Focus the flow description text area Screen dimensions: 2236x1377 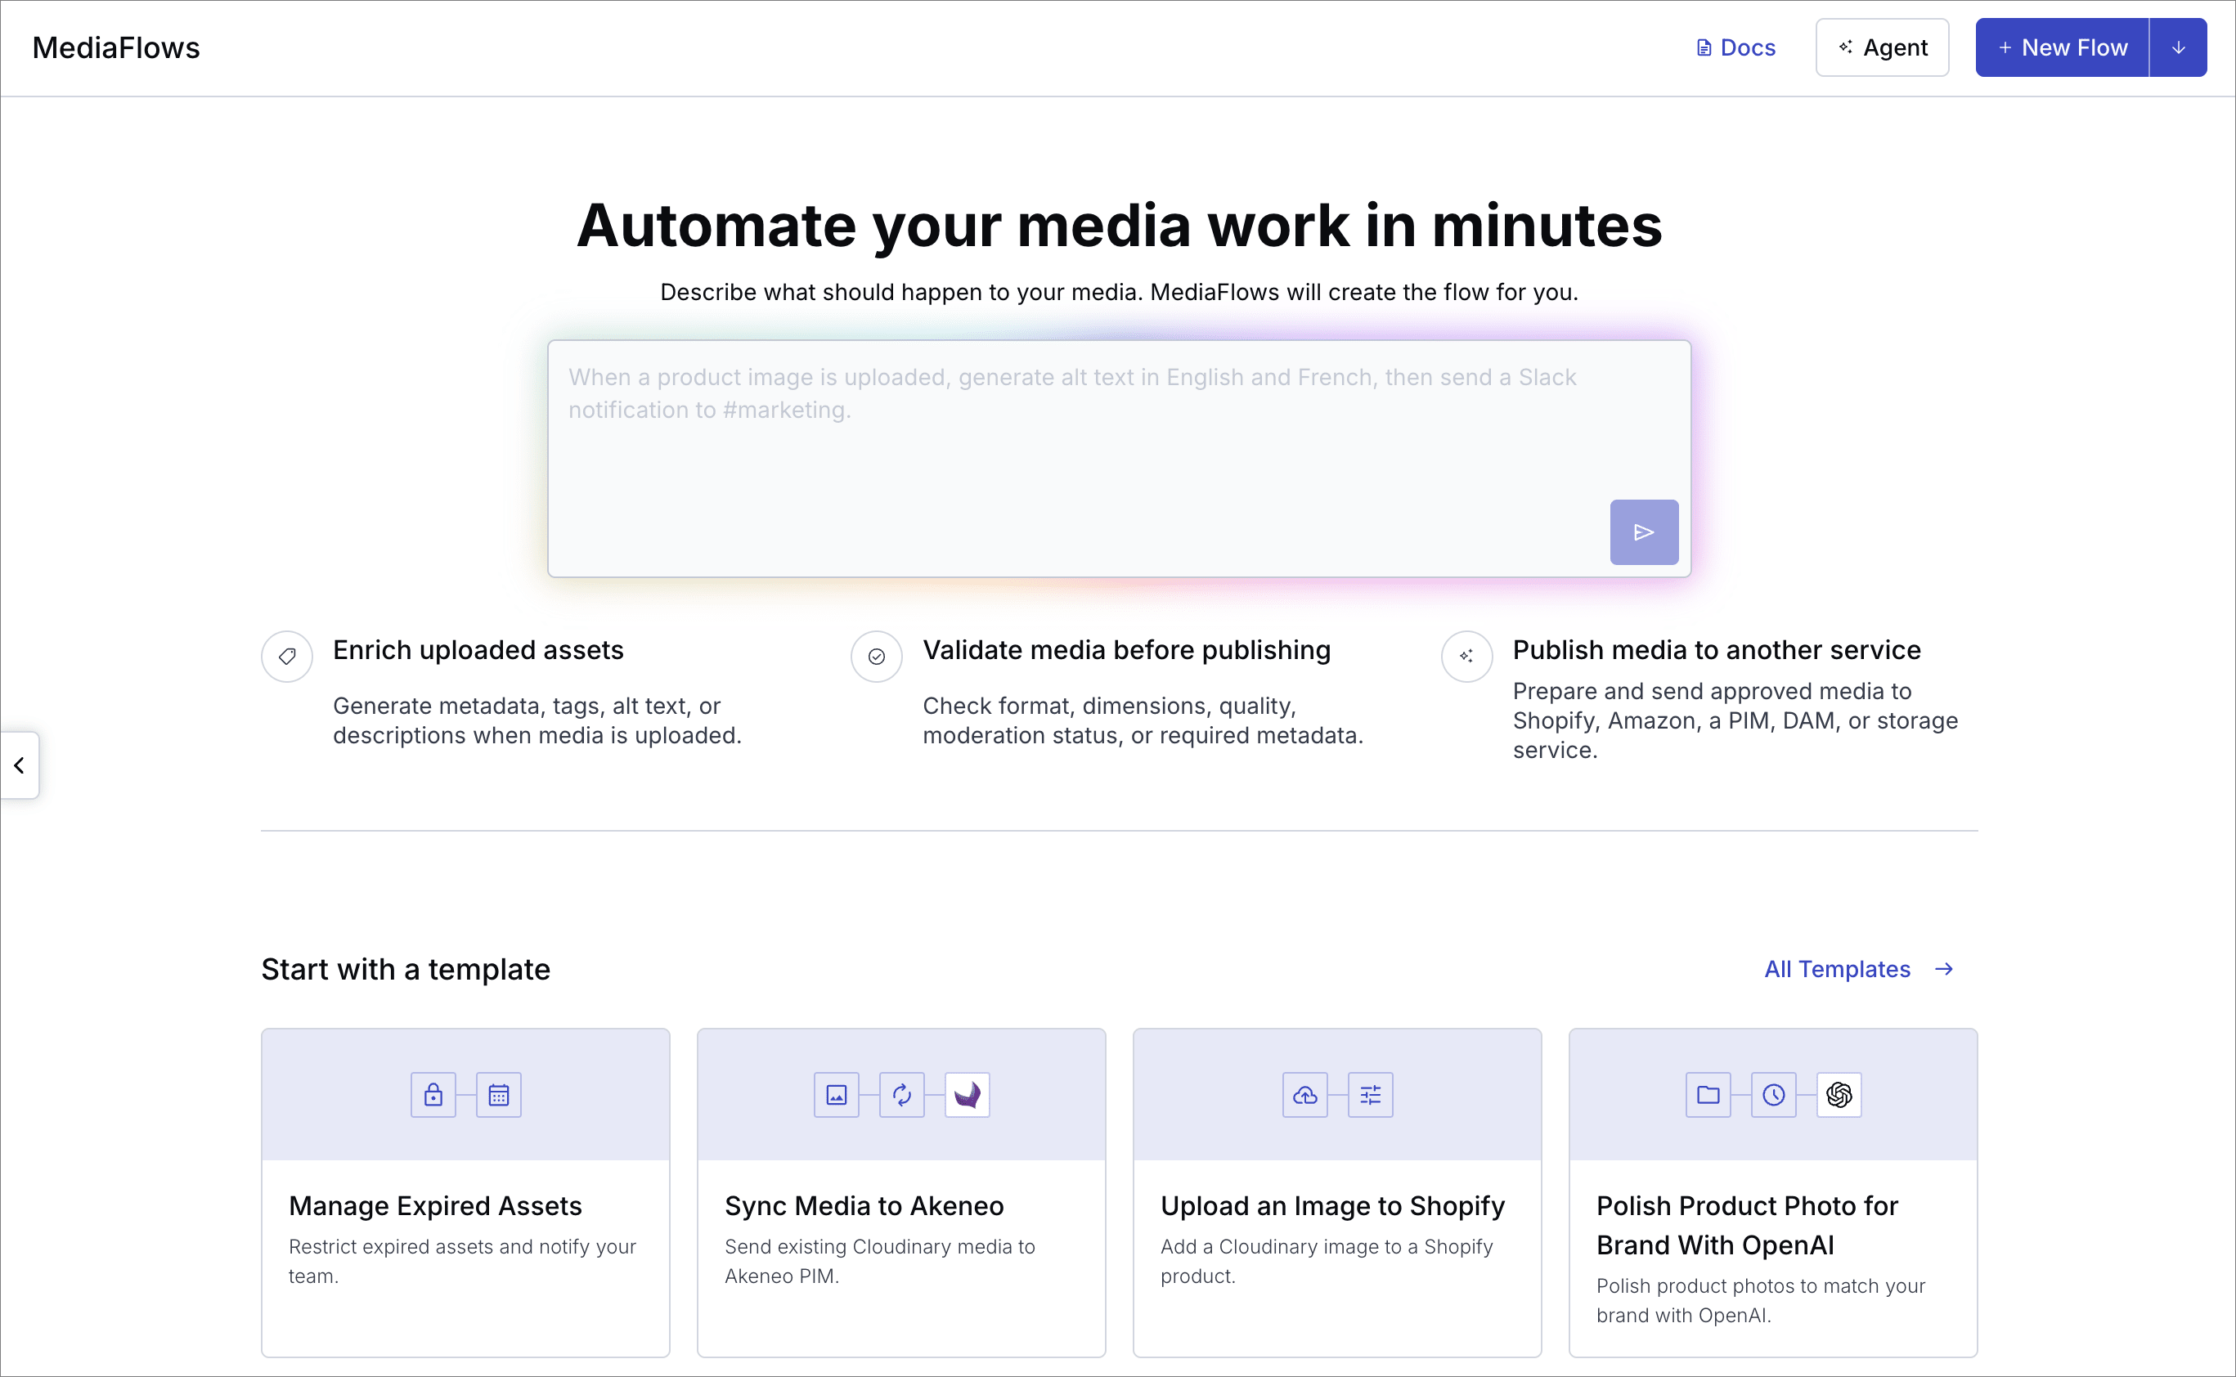pyautogui.click(x=1119, y=459)
